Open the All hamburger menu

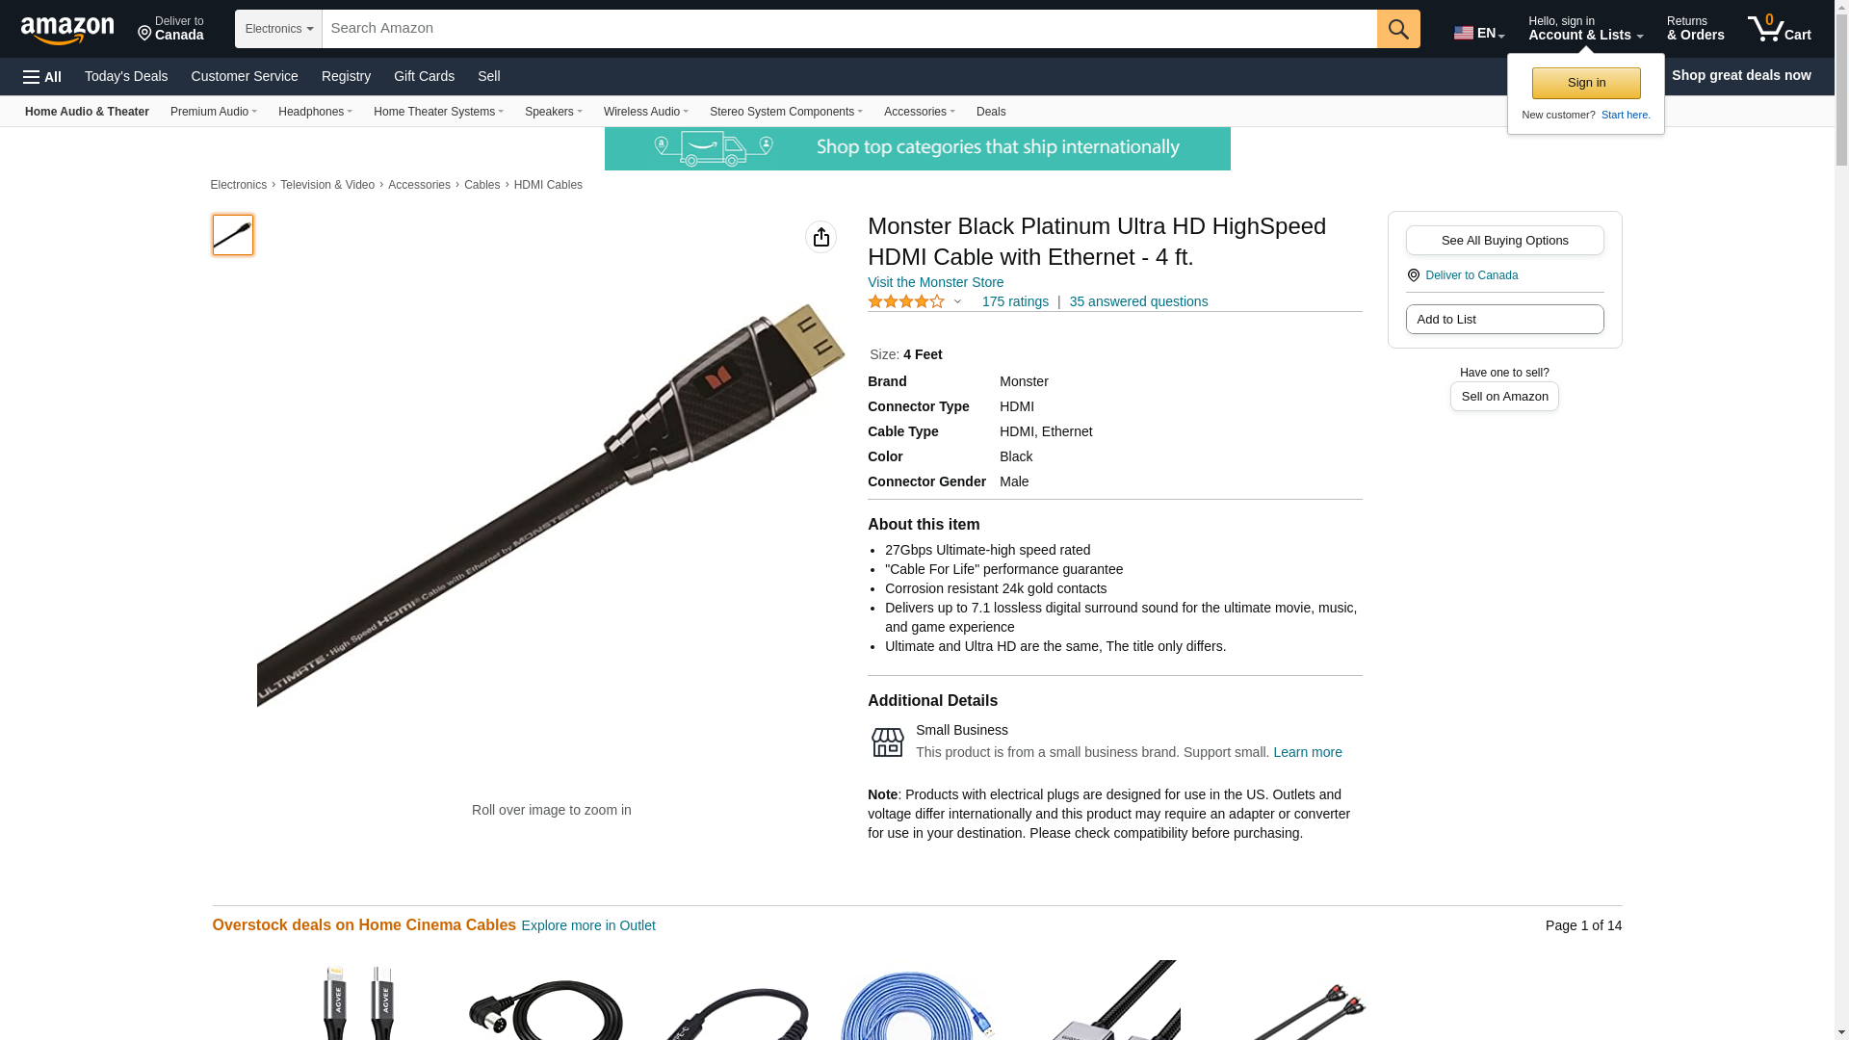[x=42, y=76]
